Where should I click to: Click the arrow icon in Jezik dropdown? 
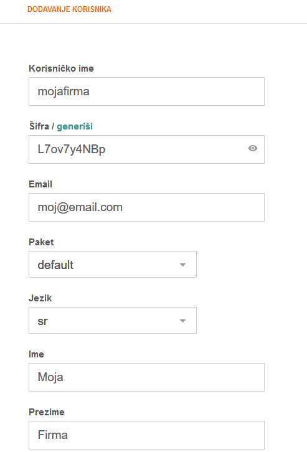pyautogui.click(x=182, y=321)
